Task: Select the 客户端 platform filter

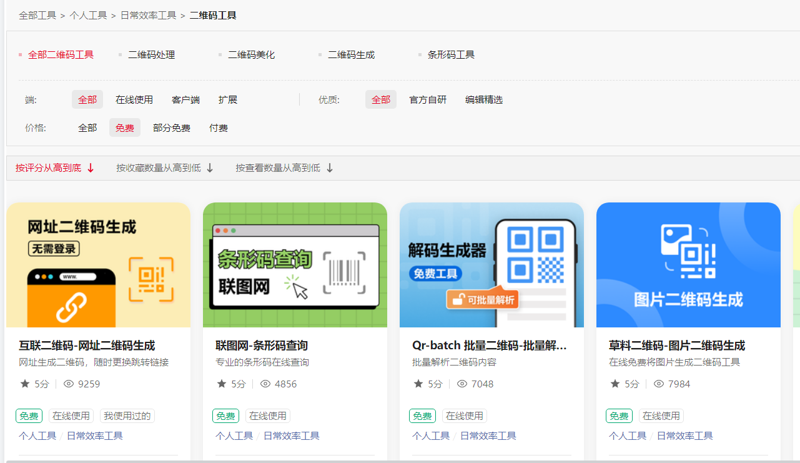Action: pos(185,99)
